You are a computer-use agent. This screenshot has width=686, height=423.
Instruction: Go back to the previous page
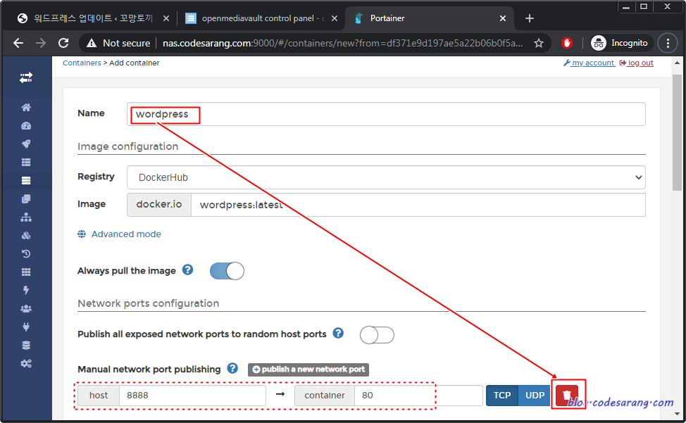(18, 43)
